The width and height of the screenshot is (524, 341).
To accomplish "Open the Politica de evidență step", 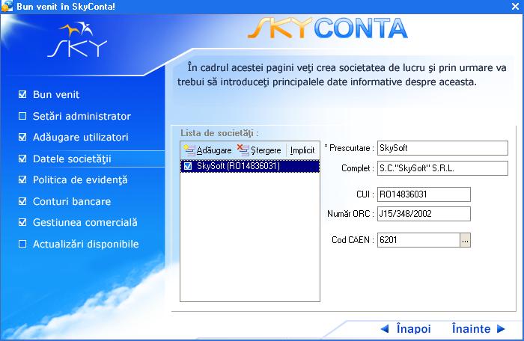I will (x=80, y=179).
